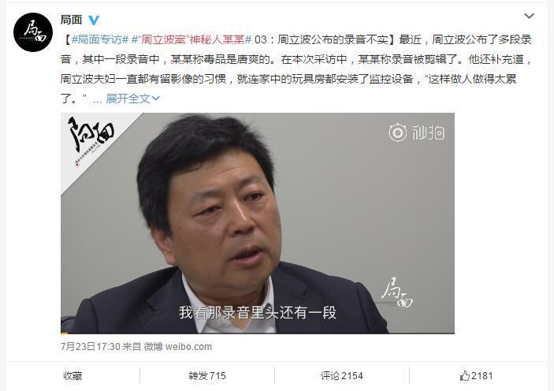This screenshot has height=391, width=554.
Task: Open comments via 评论 2154
Action: [342, 376]
